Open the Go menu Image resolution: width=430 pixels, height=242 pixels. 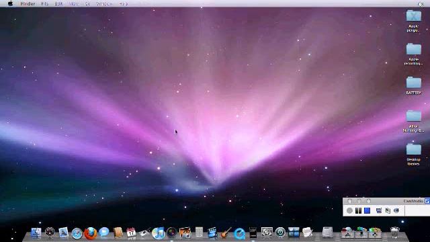pos(87,4)
